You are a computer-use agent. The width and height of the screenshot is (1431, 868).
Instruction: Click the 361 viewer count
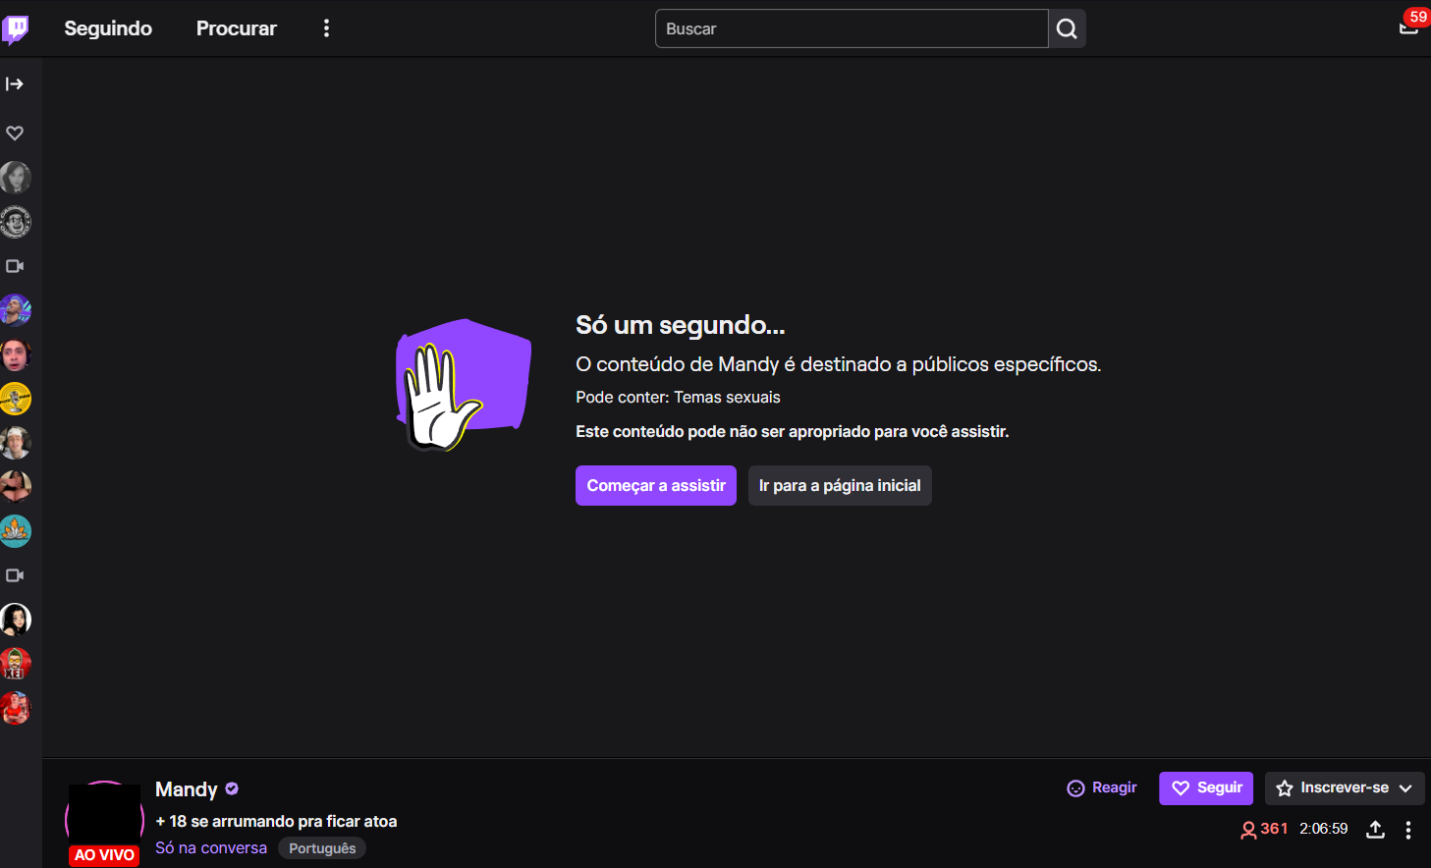click(1264, 830)
